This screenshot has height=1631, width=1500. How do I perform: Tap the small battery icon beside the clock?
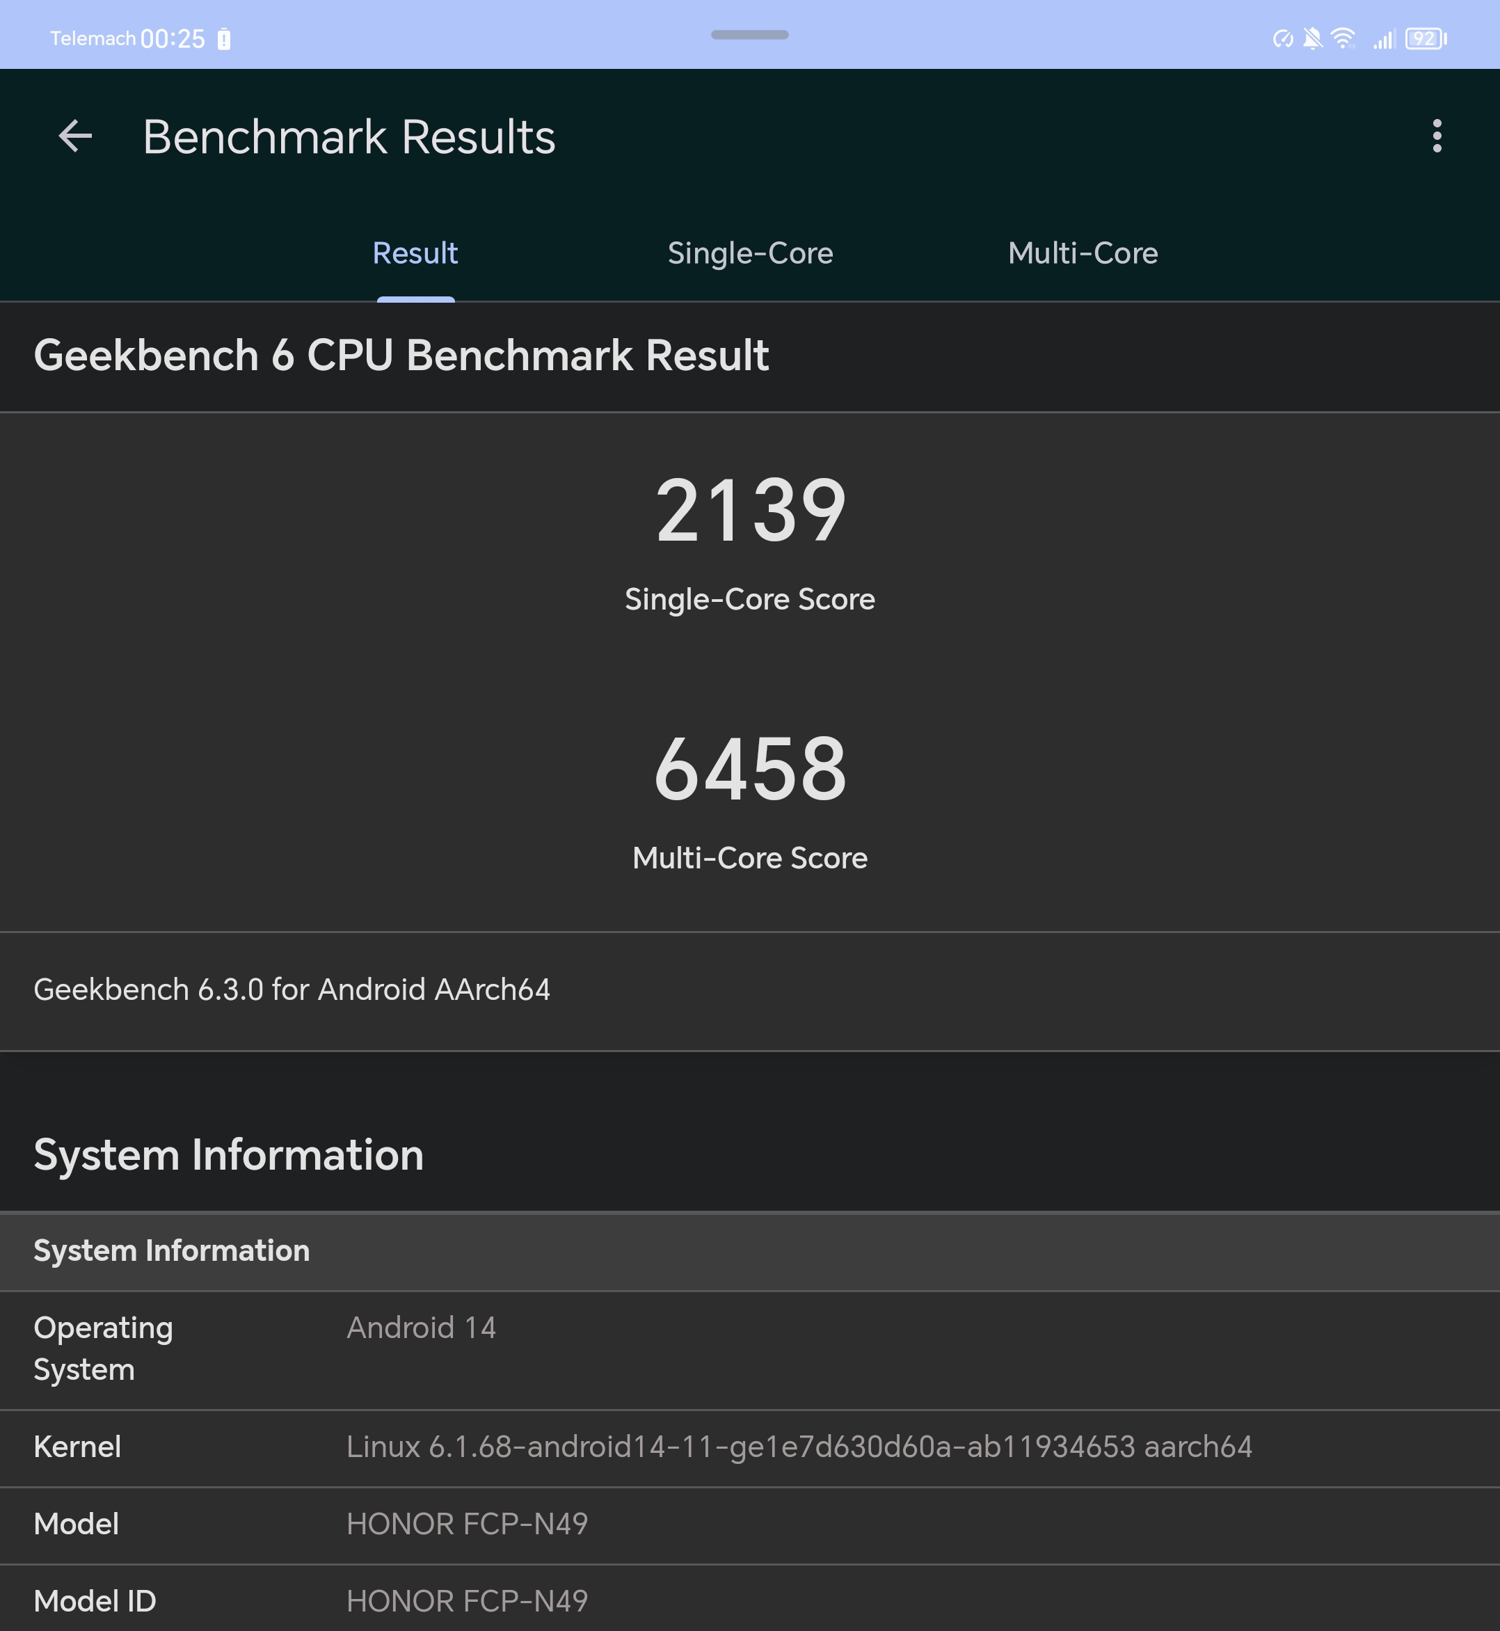224,39
